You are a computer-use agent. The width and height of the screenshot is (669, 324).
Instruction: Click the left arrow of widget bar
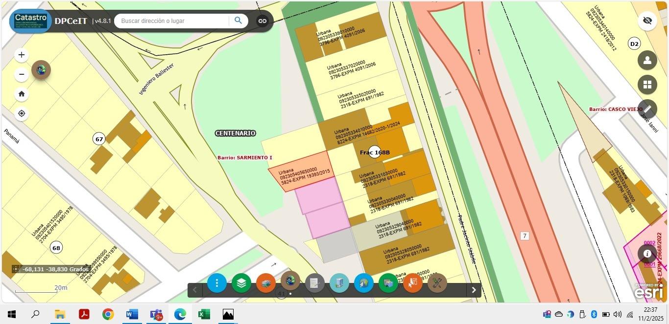click(x=194, y=290)
